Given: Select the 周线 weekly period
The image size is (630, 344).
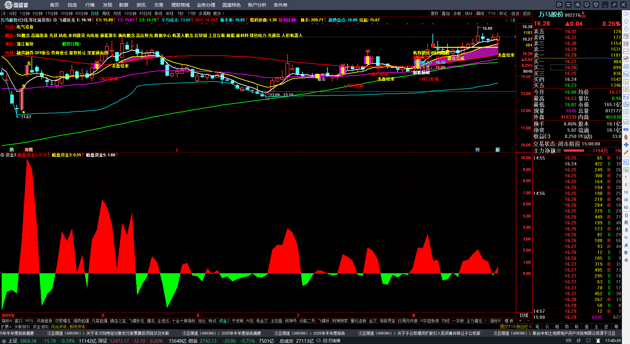Looking at the screenshot, I should (x=106, y=13).
